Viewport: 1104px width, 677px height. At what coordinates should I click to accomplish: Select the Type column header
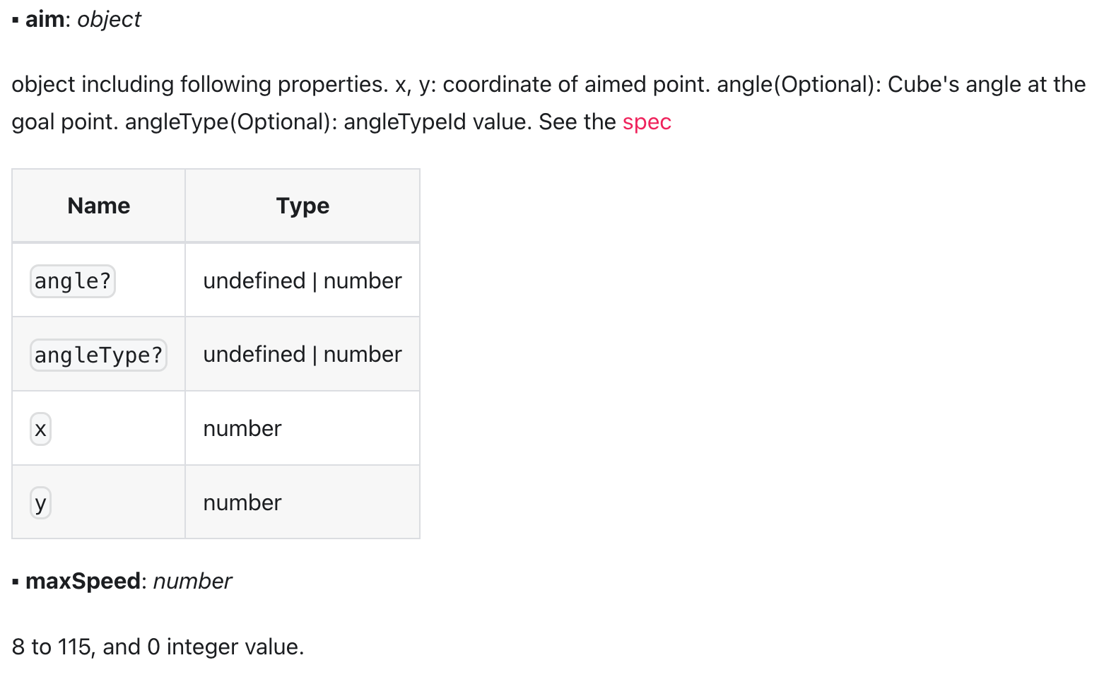click(x=303, y=206)
